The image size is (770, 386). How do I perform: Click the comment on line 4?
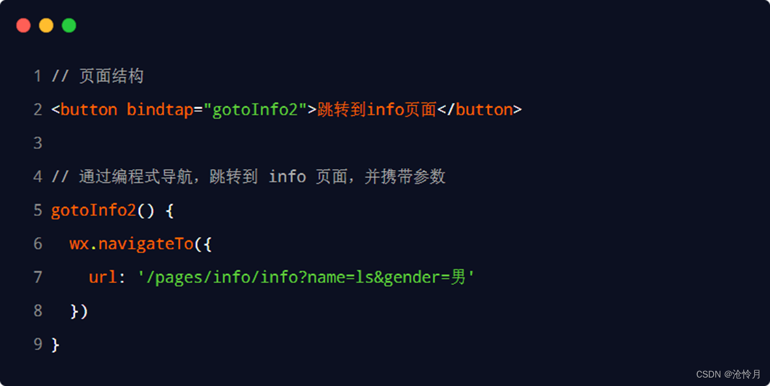pyautogui.click(x=248, y=176)
